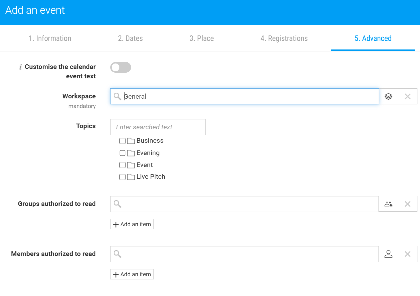The width and height of the screenshot is (420, 296).
Task: Add an item under Members authorized to read
Action: point(132,274)
